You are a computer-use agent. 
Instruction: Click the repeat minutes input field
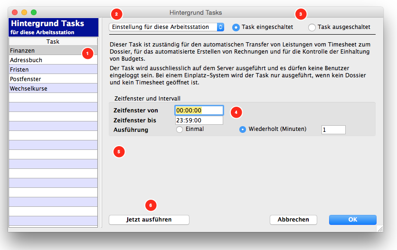[x=333, y=130]
